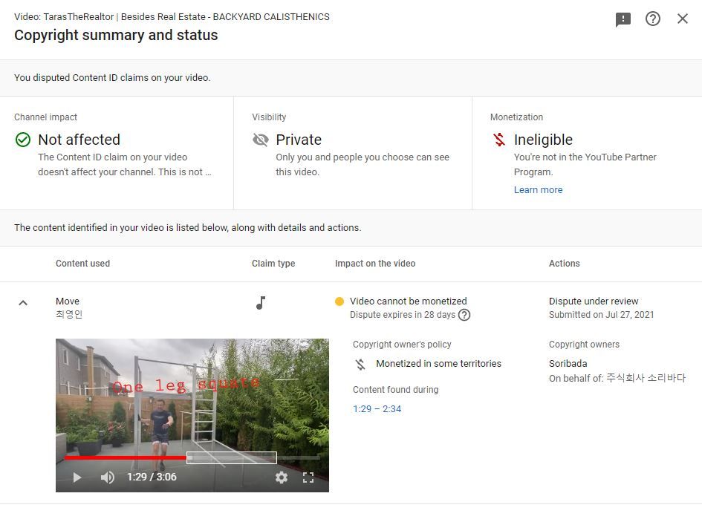Click the Monetized in some territories dollar icon
Screen dimensions: 702x525
[x=360, y=364]
